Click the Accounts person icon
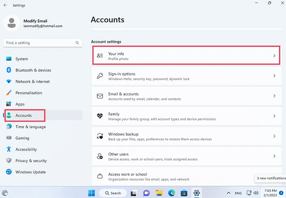 pyautogui.click(x=9, y=115)
